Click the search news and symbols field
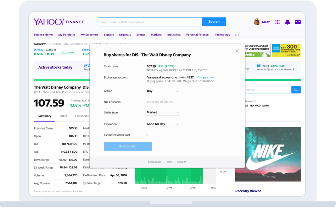Viewport: 336px width, 208px height. coord(150,22)
